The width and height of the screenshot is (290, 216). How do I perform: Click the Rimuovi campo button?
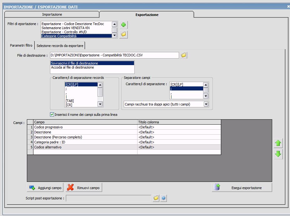(x=84, y=188)
